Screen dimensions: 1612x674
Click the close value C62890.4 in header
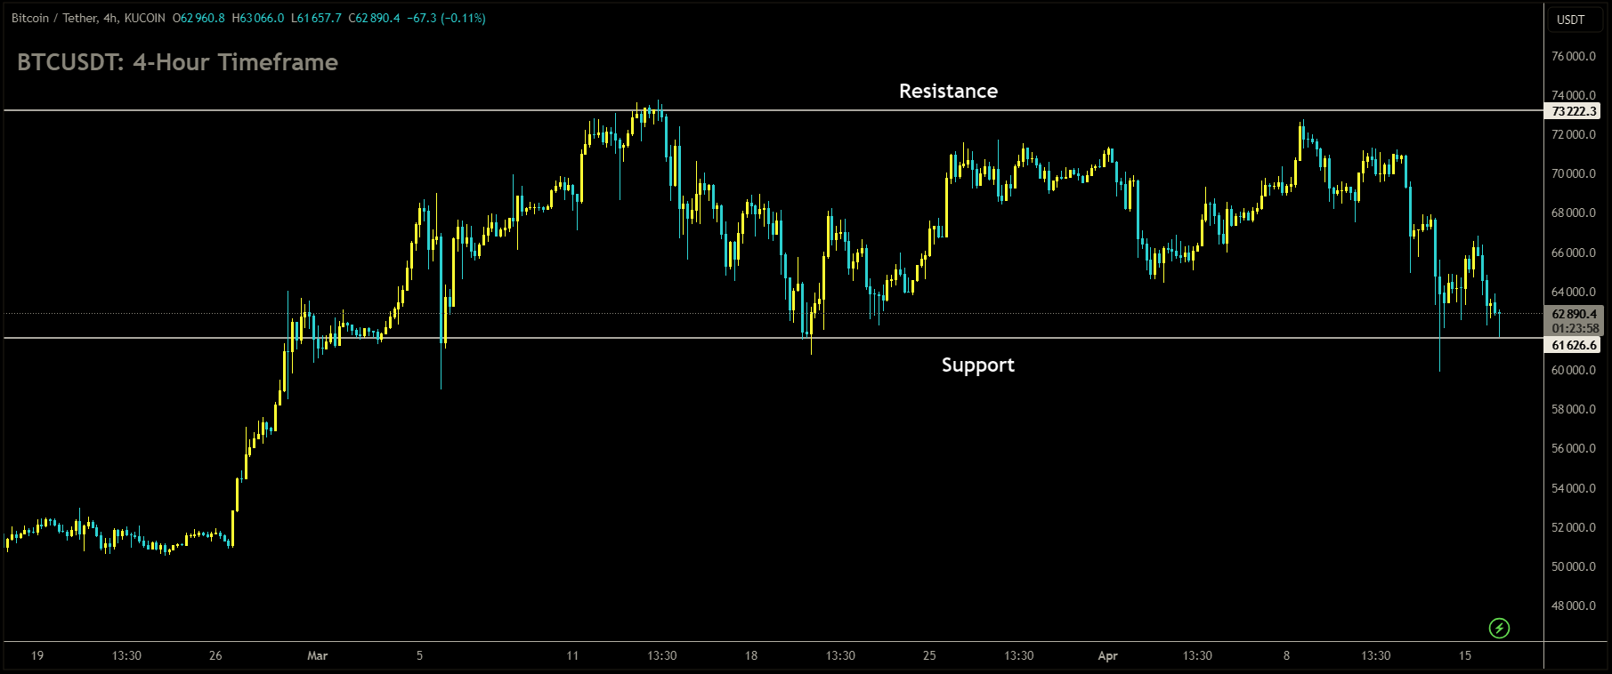(x=374, y=18)
